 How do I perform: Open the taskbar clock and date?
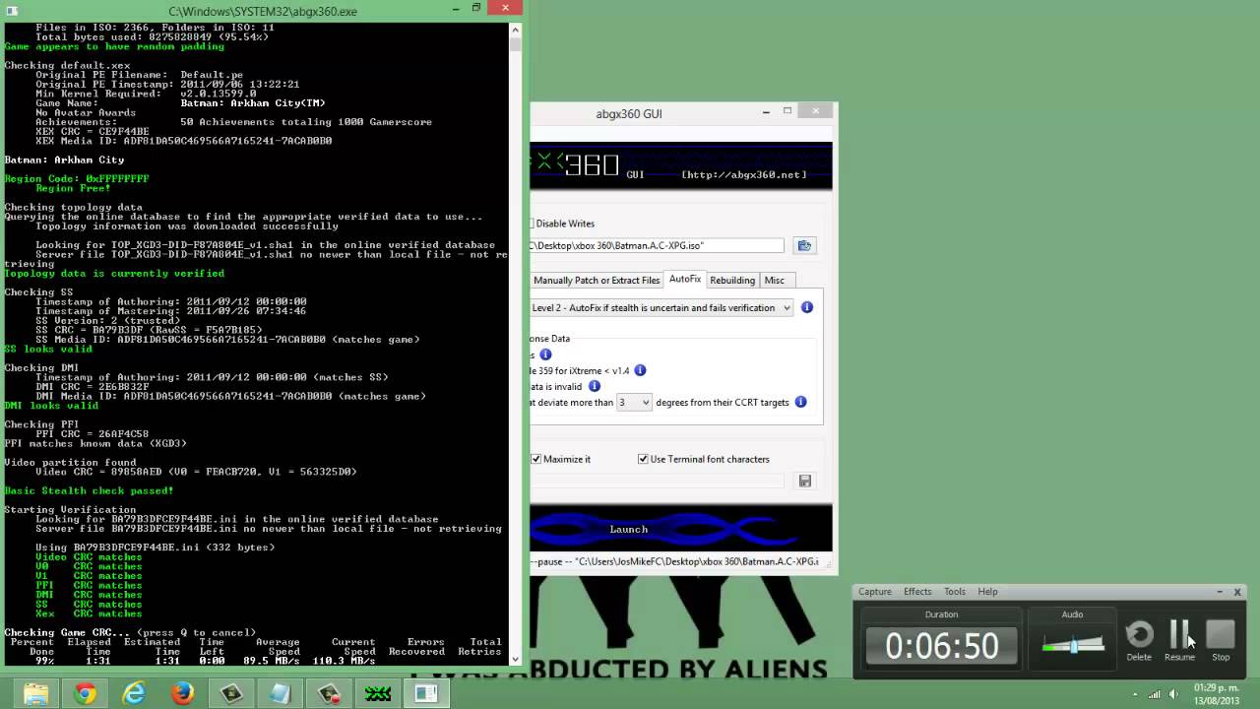[x=1217, y=693]
